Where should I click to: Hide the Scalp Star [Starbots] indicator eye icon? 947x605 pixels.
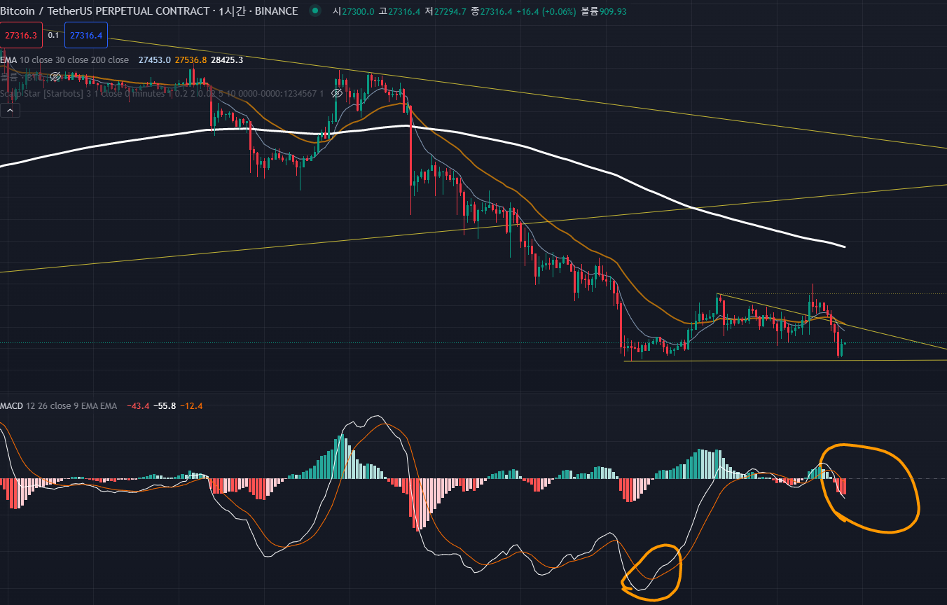[x=337, y=92]
